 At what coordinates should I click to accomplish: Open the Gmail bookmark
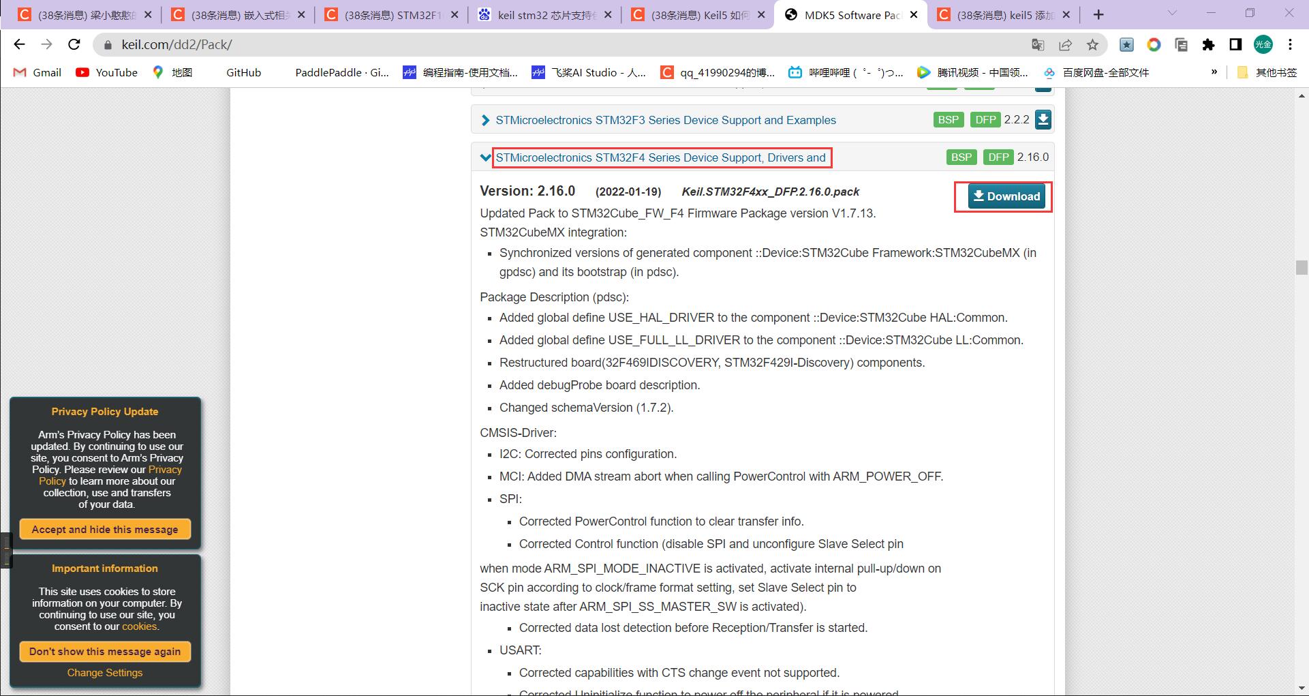(x=37, y=72)
